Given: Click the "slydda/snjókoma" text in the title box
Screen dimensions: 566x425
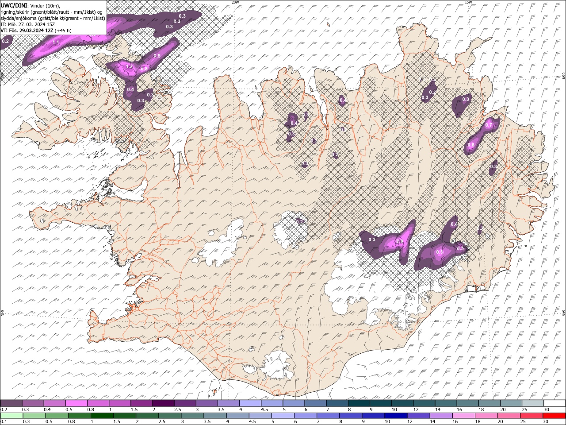Looking at the screenshot, I should (19, 18).
